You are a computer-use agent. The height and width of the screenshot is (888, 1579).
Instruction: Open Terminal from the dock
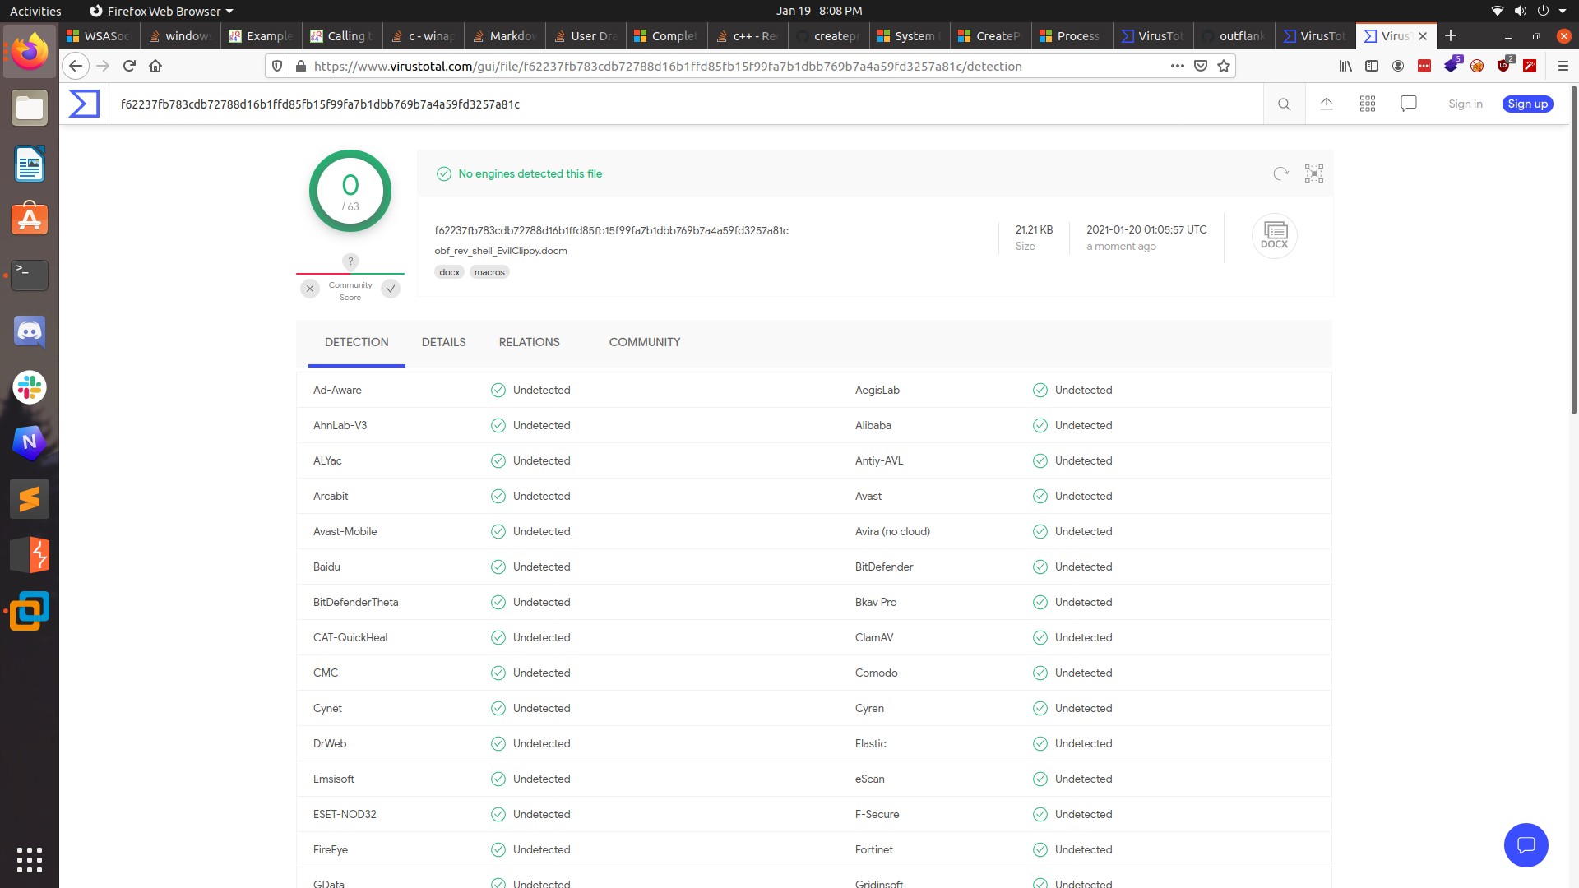pyautogui.click(x=30, y=275)
